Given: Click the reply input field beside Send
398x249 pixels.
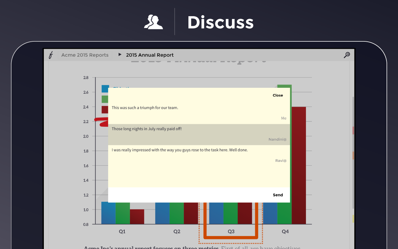Looking at the screenshot, I should pos(188,195).
